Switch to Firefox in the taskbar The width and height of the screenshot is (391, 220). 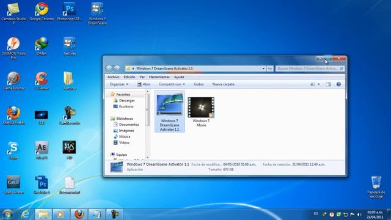(x=79, y=215)
